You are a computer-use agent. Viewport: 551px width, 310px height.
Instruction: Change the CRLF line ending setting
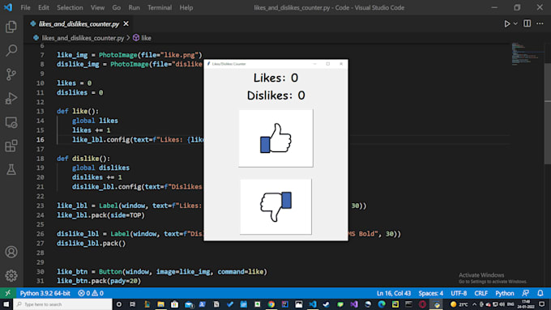coord(481,293)
